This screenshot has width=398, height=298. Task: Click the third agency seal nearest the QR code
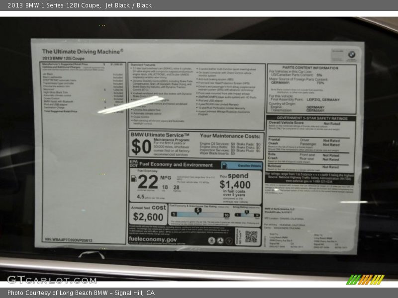229,240
